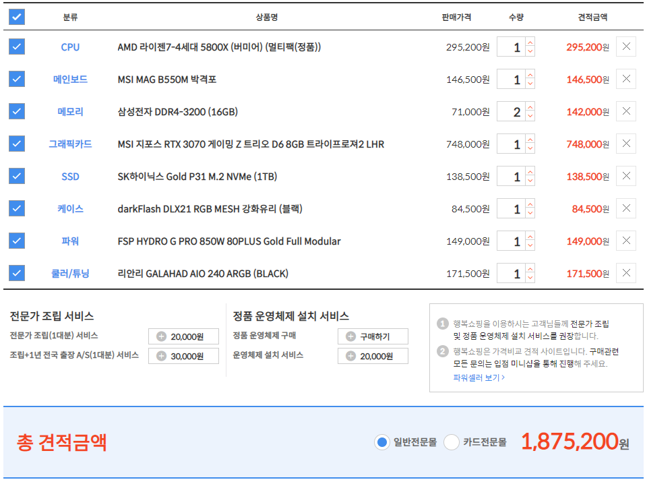The image size is (645, 484).
Task: Uncheck the 파워 row checkbox
Action: [x=17, y=241]
